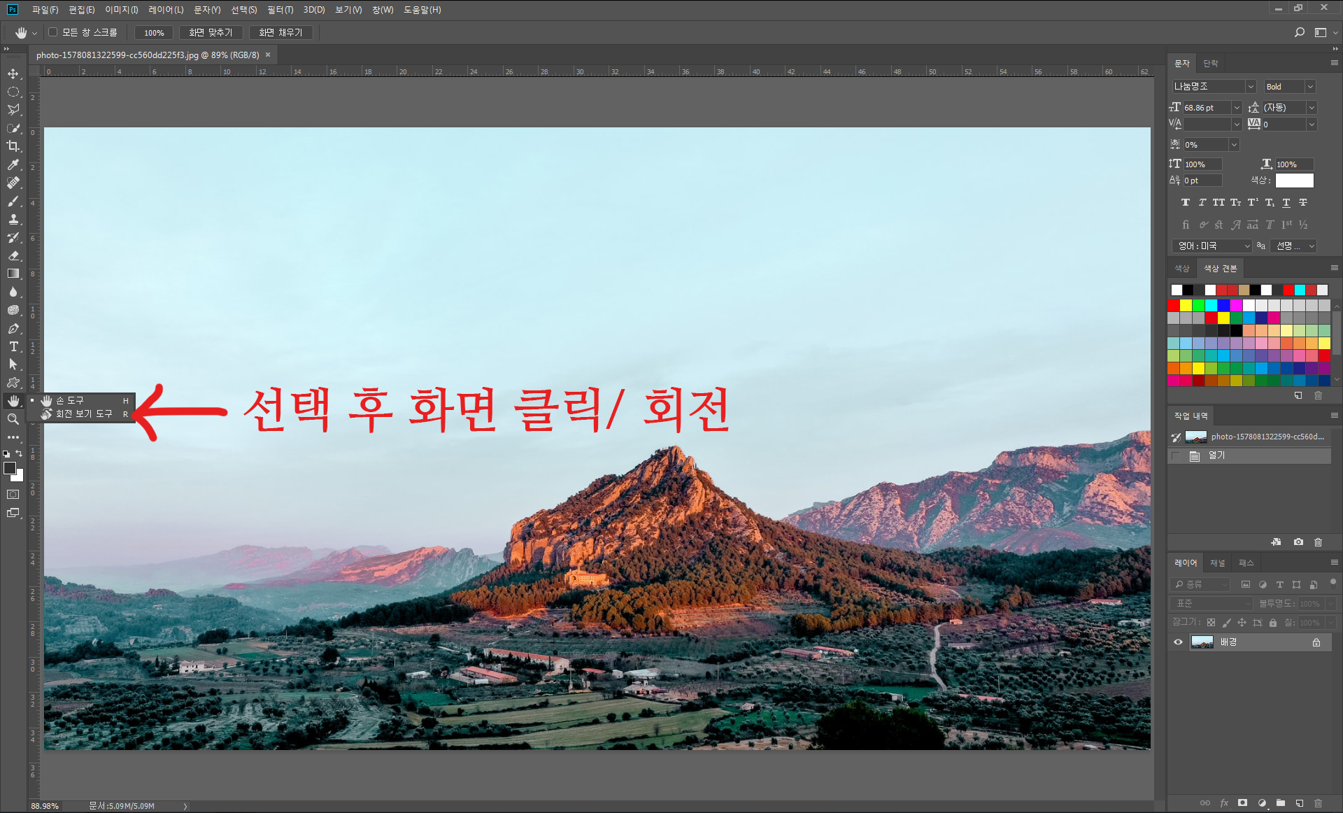Toggle faux bold text style button
Image resolution: width=1343 pixels, height=813 pixels.
coord(1185,203)
